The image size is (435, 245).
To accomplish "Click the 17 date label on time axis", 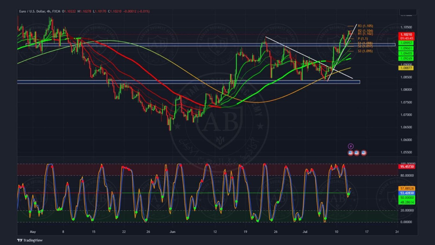I will [367, 232].
